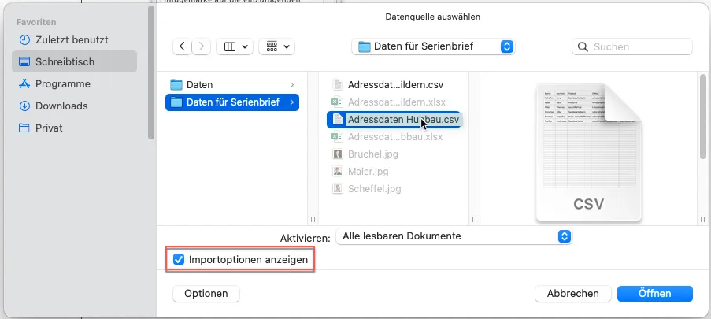Open the column view switcher
The image size is (711, 319).
235,46
